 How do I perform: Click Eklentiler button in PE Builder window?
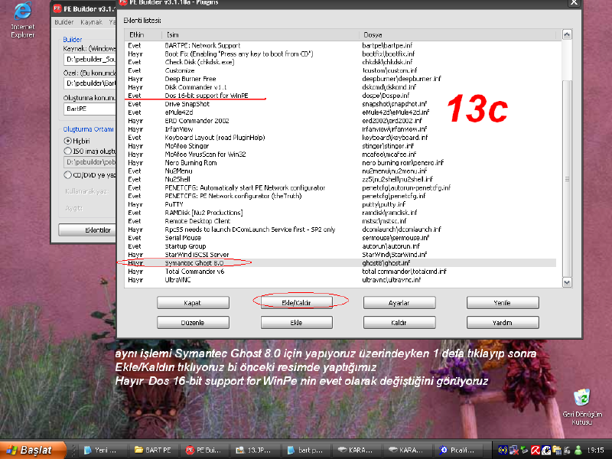click(87, 230)
